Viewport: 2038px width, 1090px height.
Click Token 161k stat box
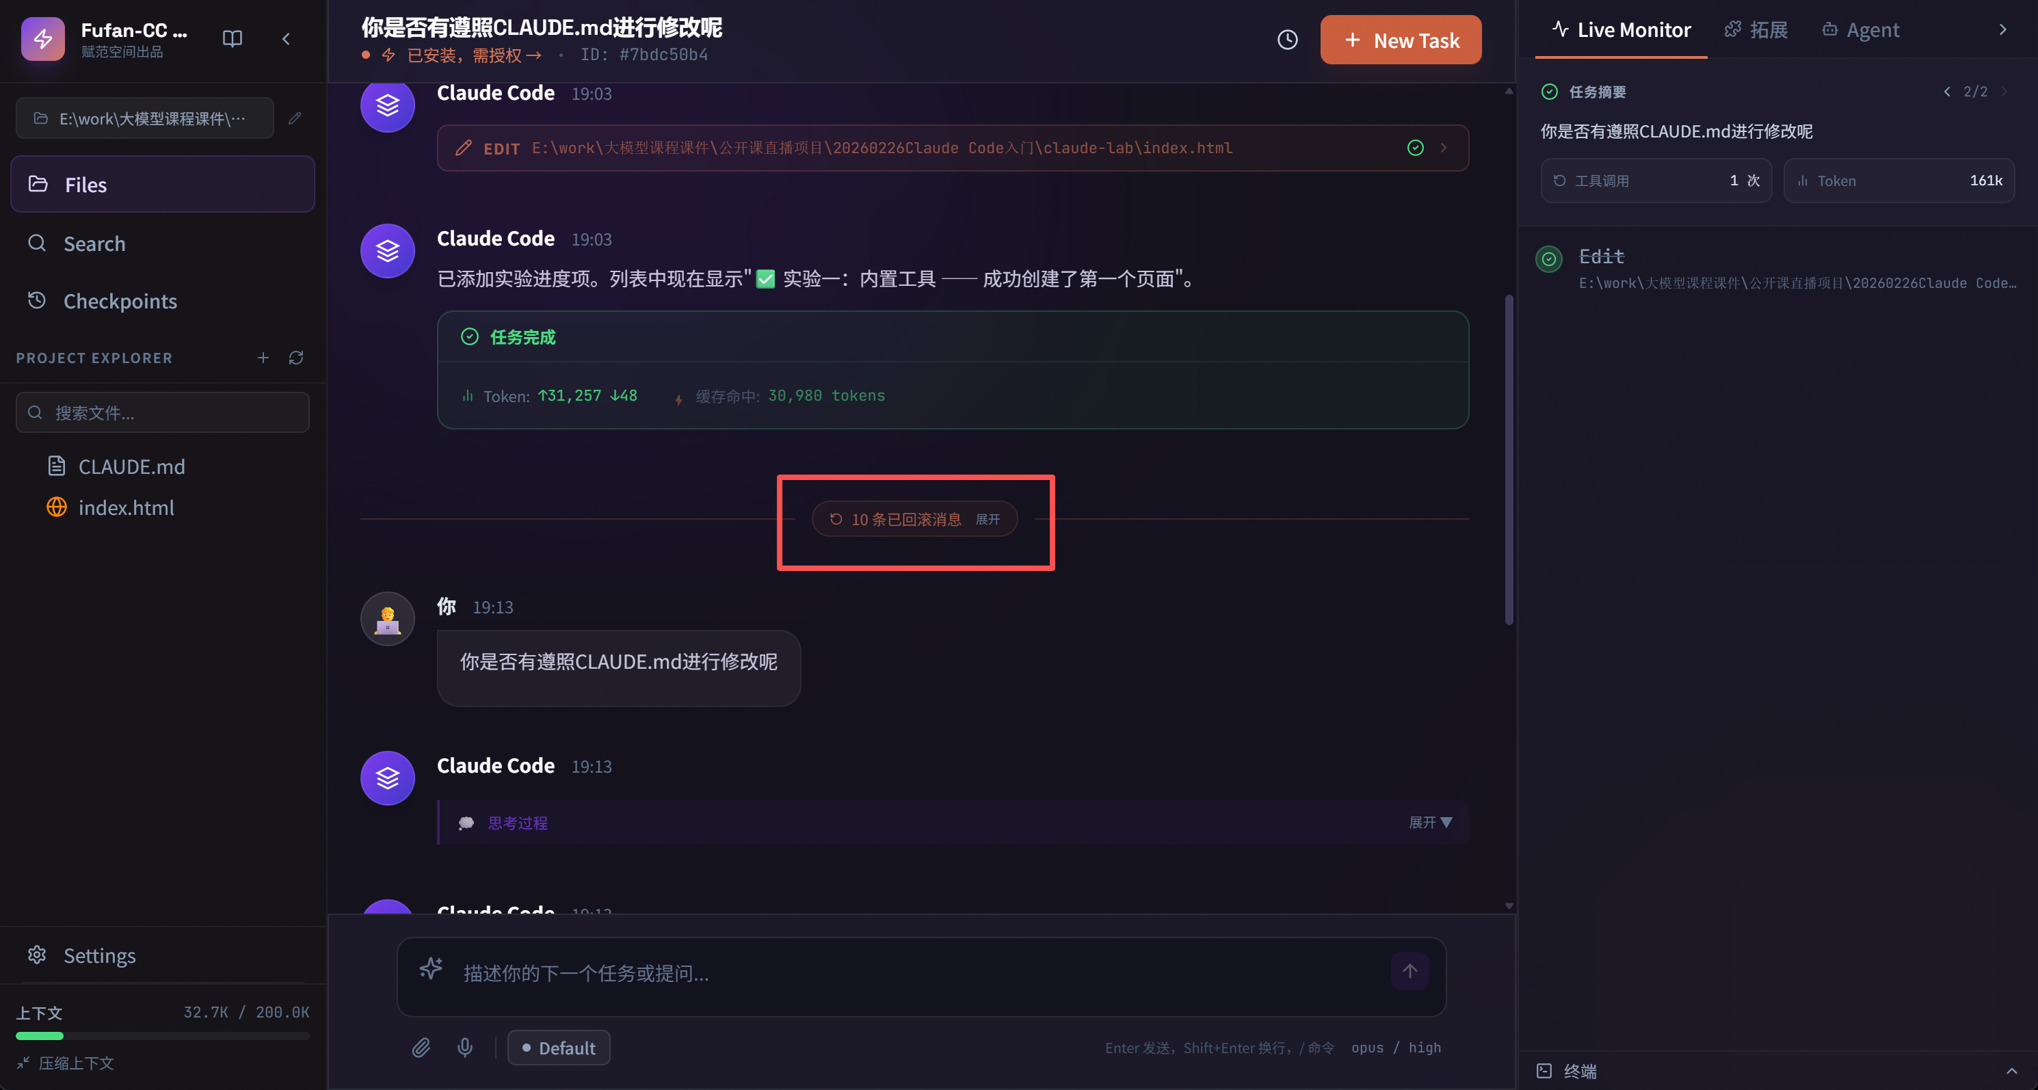[1900, 181]
